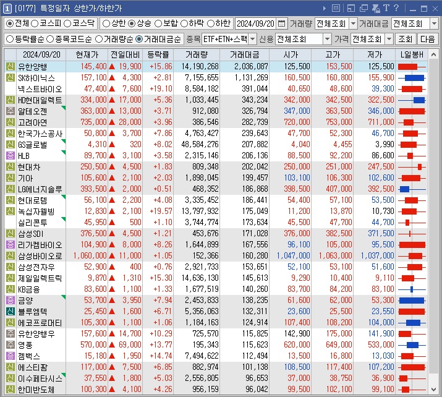
Task: Click the 주 badge on 알테오젠 row
Action: pos(10,111)
